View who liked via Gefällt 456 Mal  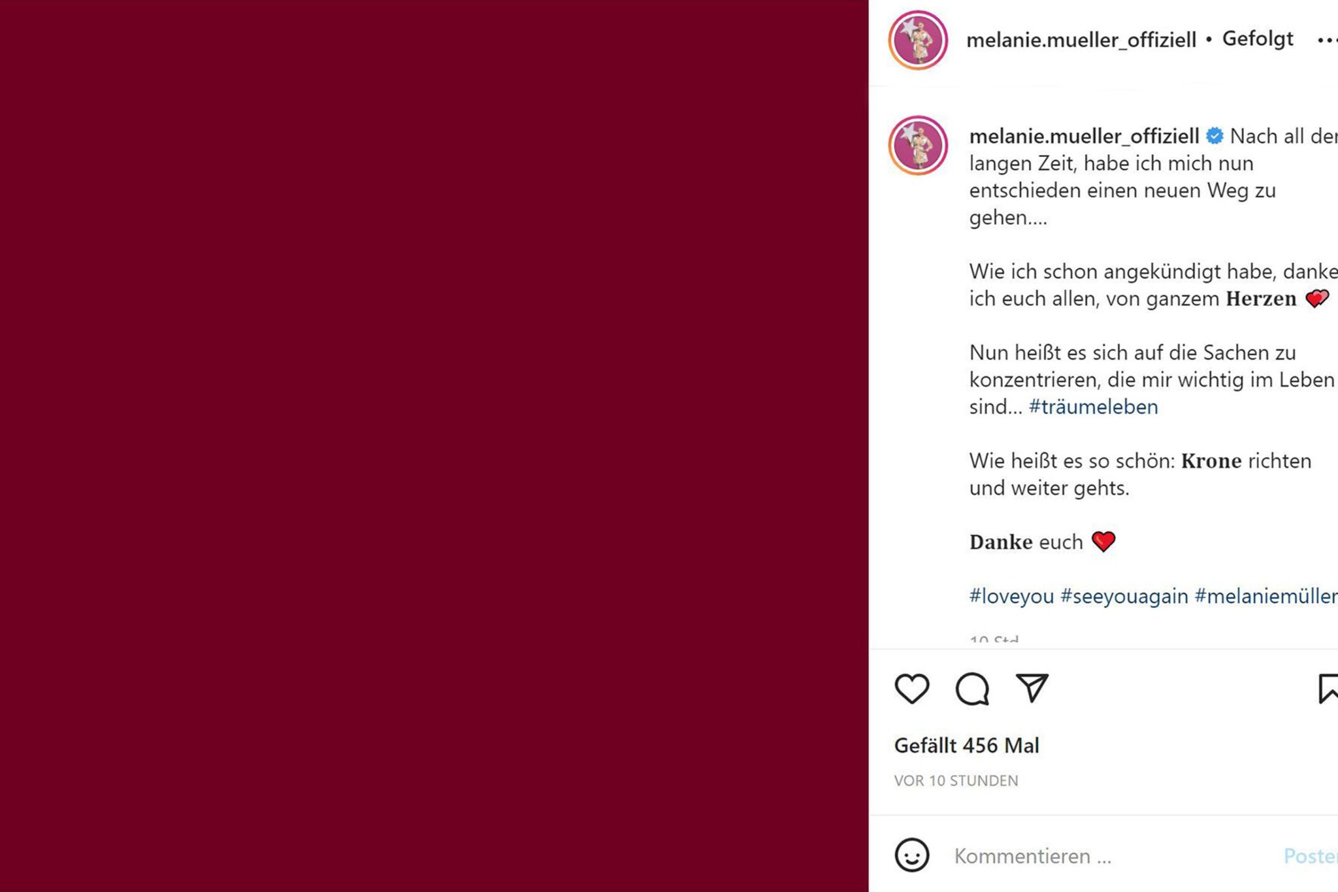point(966,746)
